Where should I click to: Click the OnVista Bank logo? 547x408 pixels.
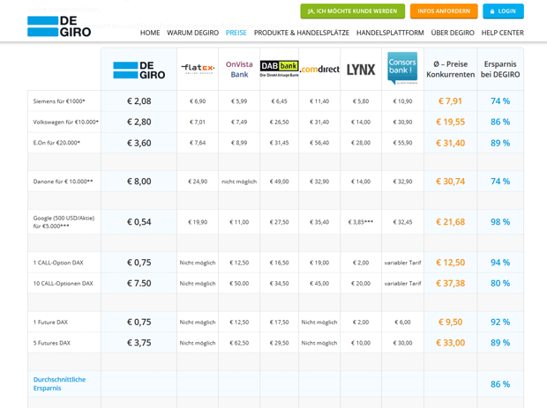[239, 70]
